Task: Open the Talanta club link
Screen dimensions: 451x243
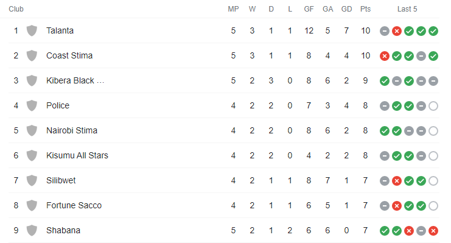Action: click(60, 30)
